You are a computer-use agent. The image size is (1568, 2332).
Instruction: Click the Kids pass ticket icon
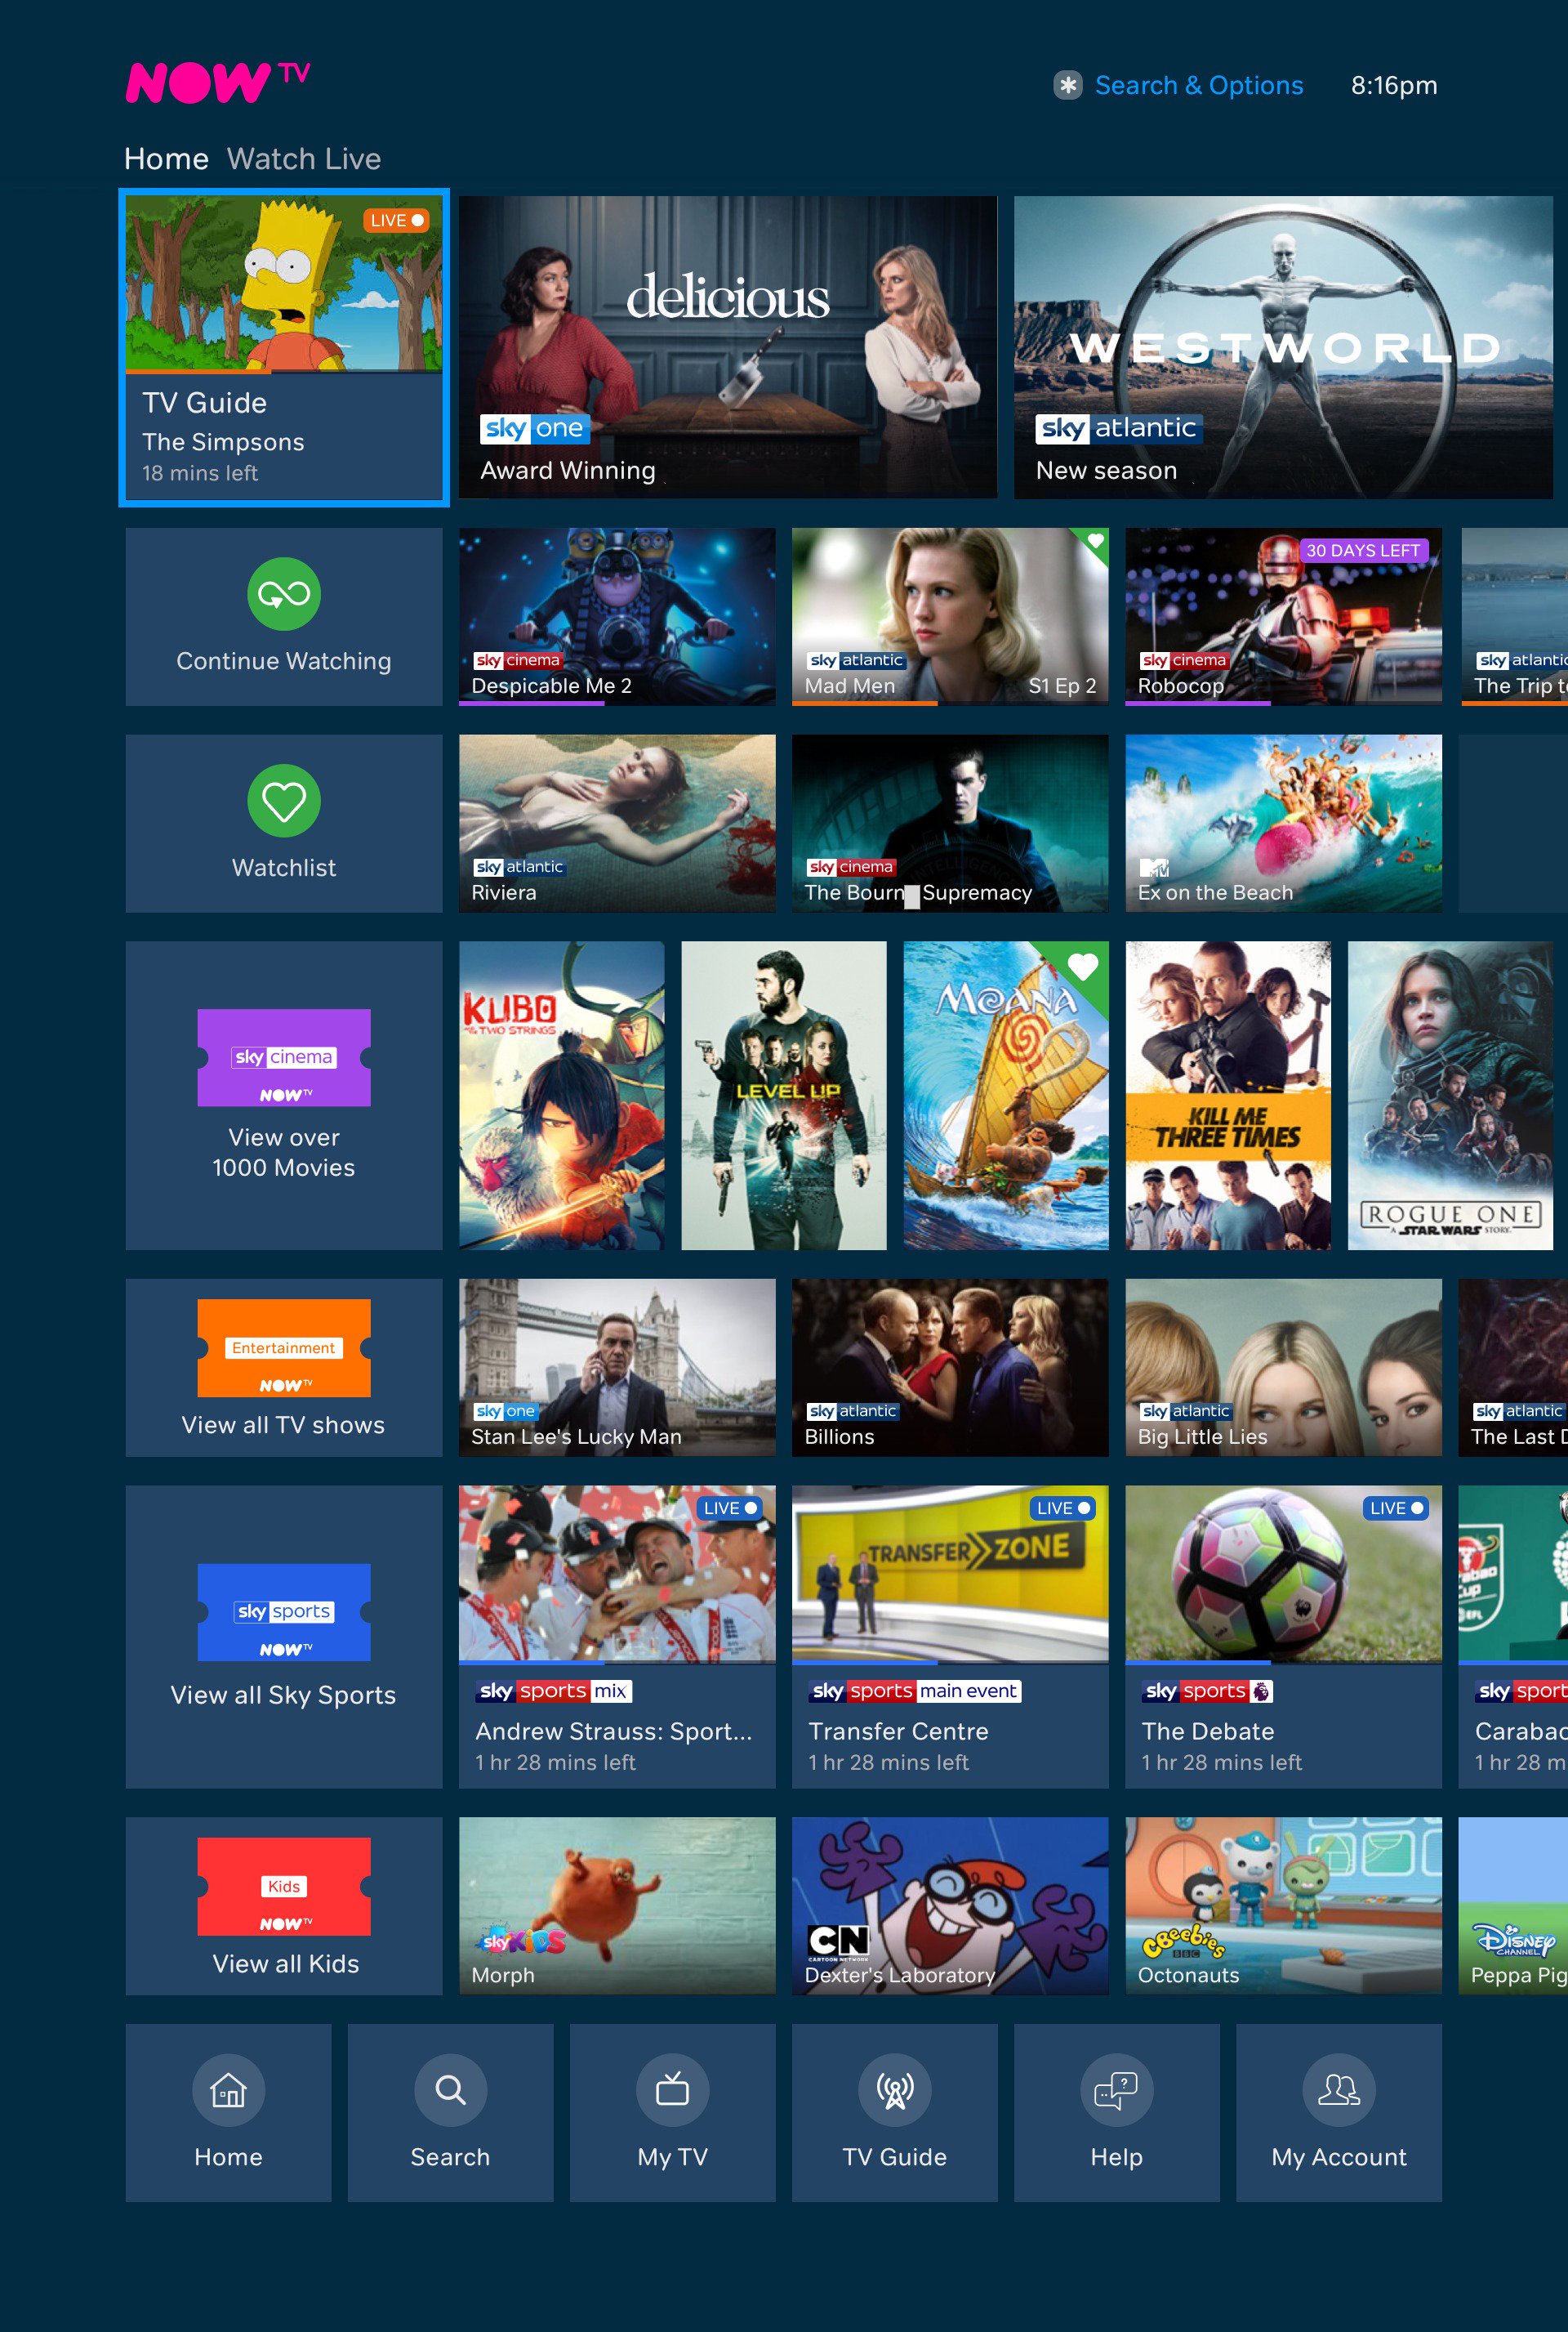click(x=284, y=1886)
